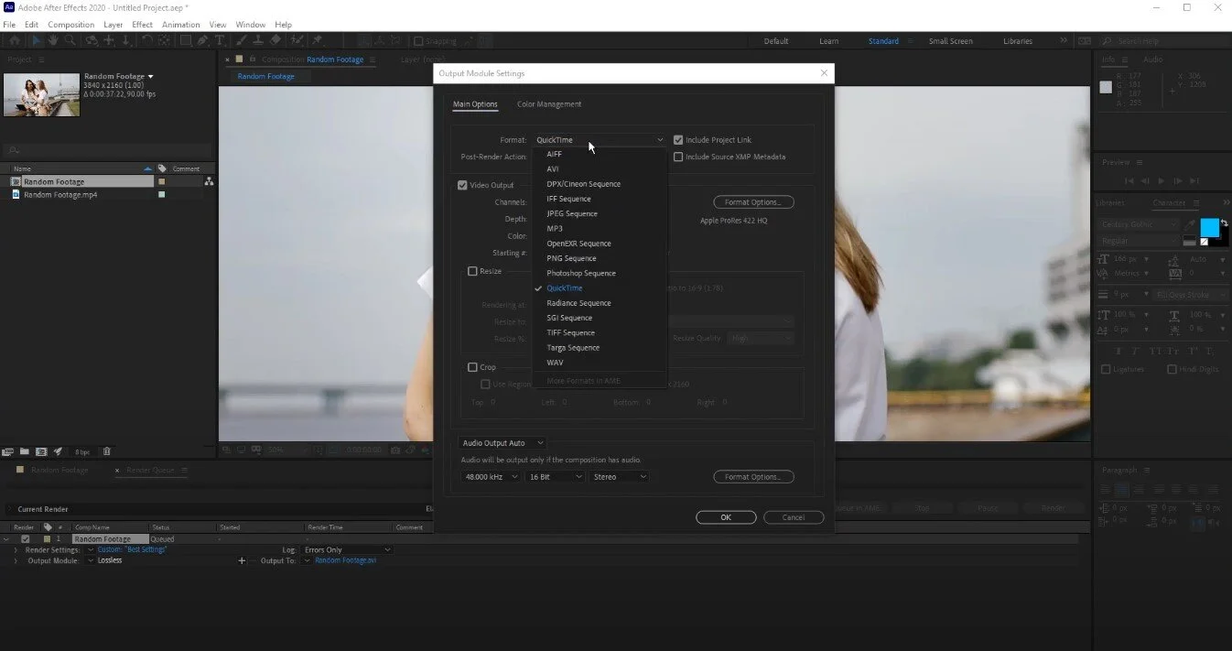The width and height of the screenshot is (1232, 651).
Task: Open the Create New Composition icon
Action: [x=41, y=451]
